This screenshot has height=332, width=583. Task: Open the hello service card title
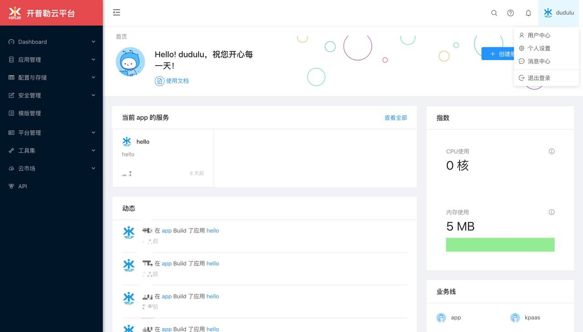[x=143, y=141]
